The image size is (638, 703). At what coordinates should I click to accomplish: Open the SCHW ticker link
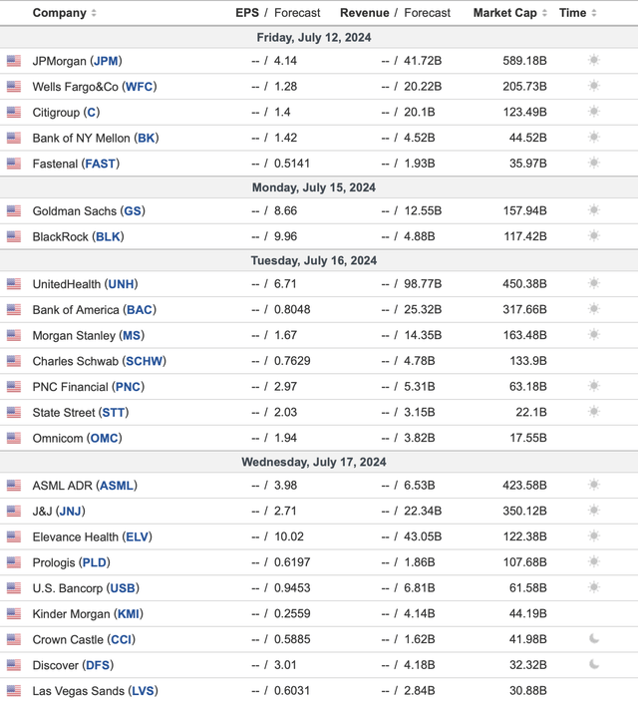point(144,361)
